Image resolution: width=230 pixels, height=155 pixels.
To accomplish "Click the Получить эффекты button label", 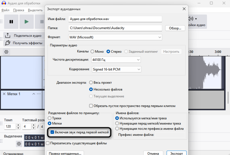I will [28, 43].
